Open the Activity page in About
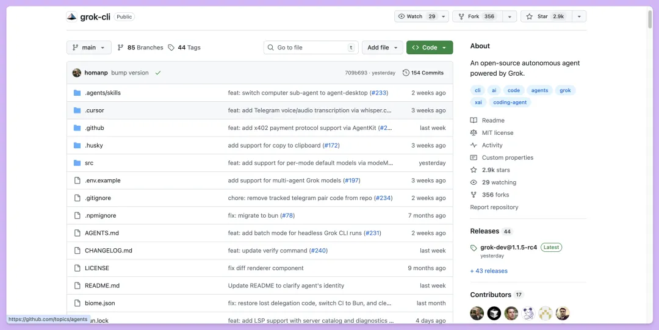This screenshot has width=659, height=330. click(492, 145)
